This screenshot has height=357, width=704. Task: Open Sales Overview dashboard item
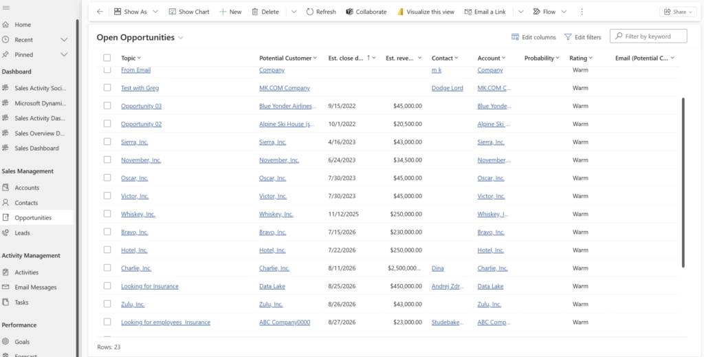(x=40, y=133)
